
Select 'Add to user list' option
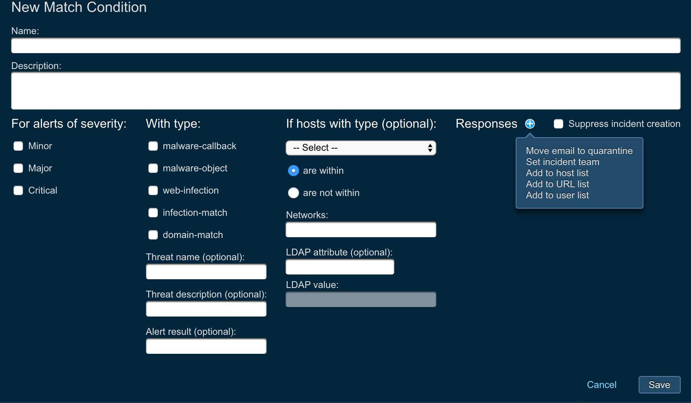point(557,195)
